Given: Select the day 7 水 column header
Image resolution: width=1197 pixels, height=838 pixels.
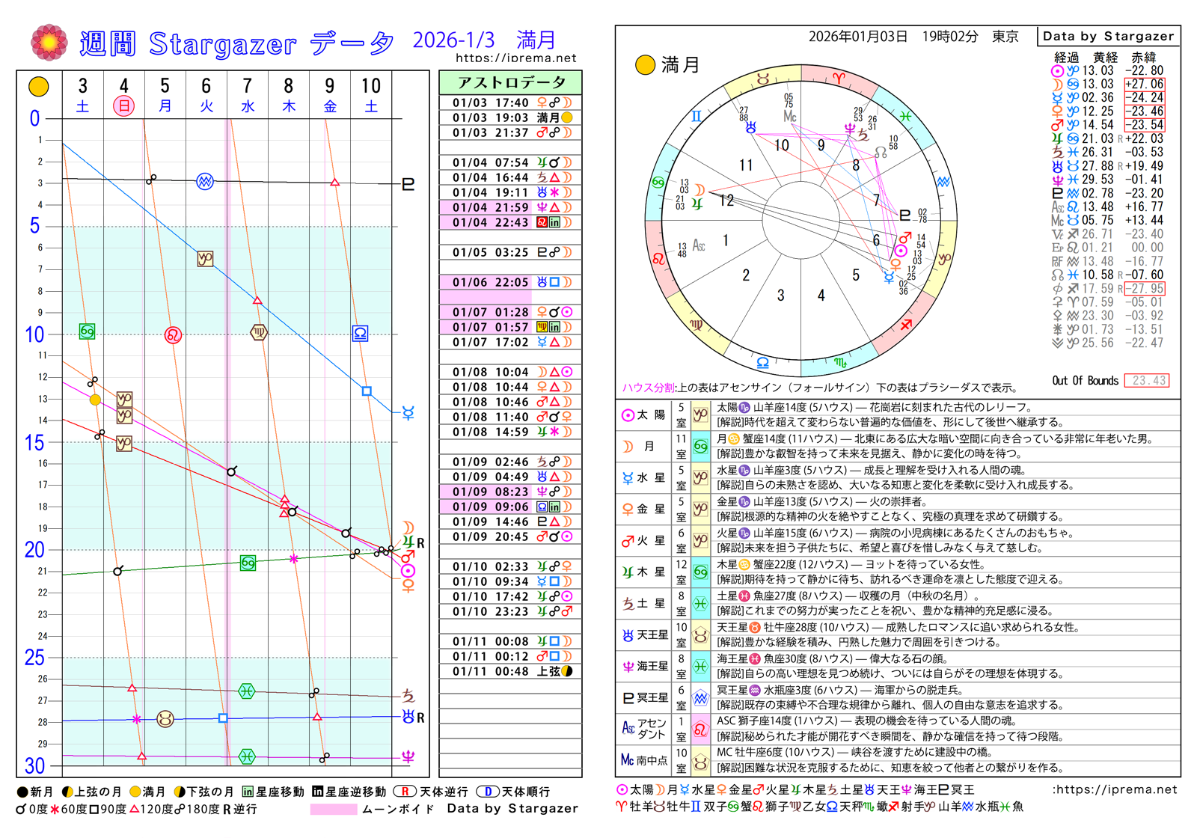Looking at the screenshot, I should click(x=247, y=94).
